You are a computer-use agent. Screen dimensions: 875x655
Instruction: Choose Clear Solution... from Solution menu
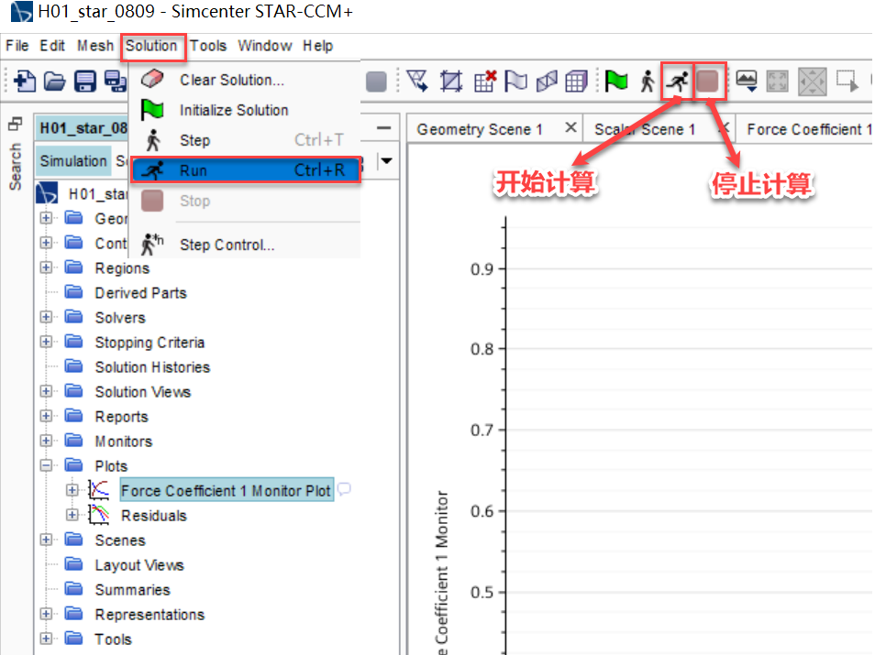[x=245, y=80]
